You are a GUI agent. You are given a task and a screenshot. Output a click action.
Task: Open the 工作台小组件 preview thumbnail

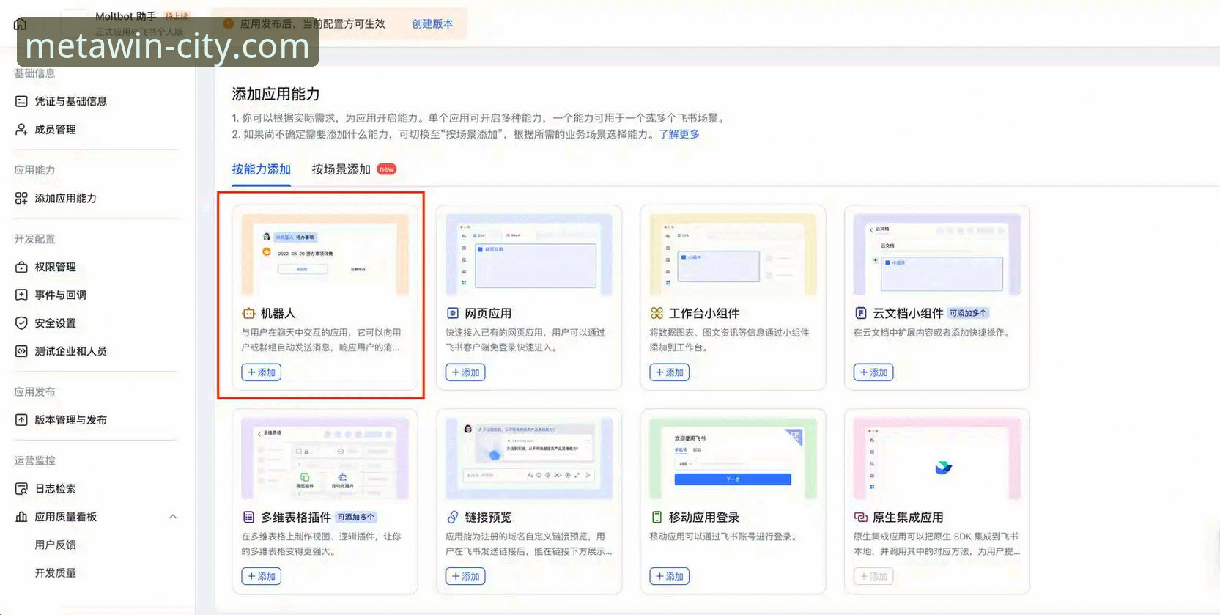[733, 254]
